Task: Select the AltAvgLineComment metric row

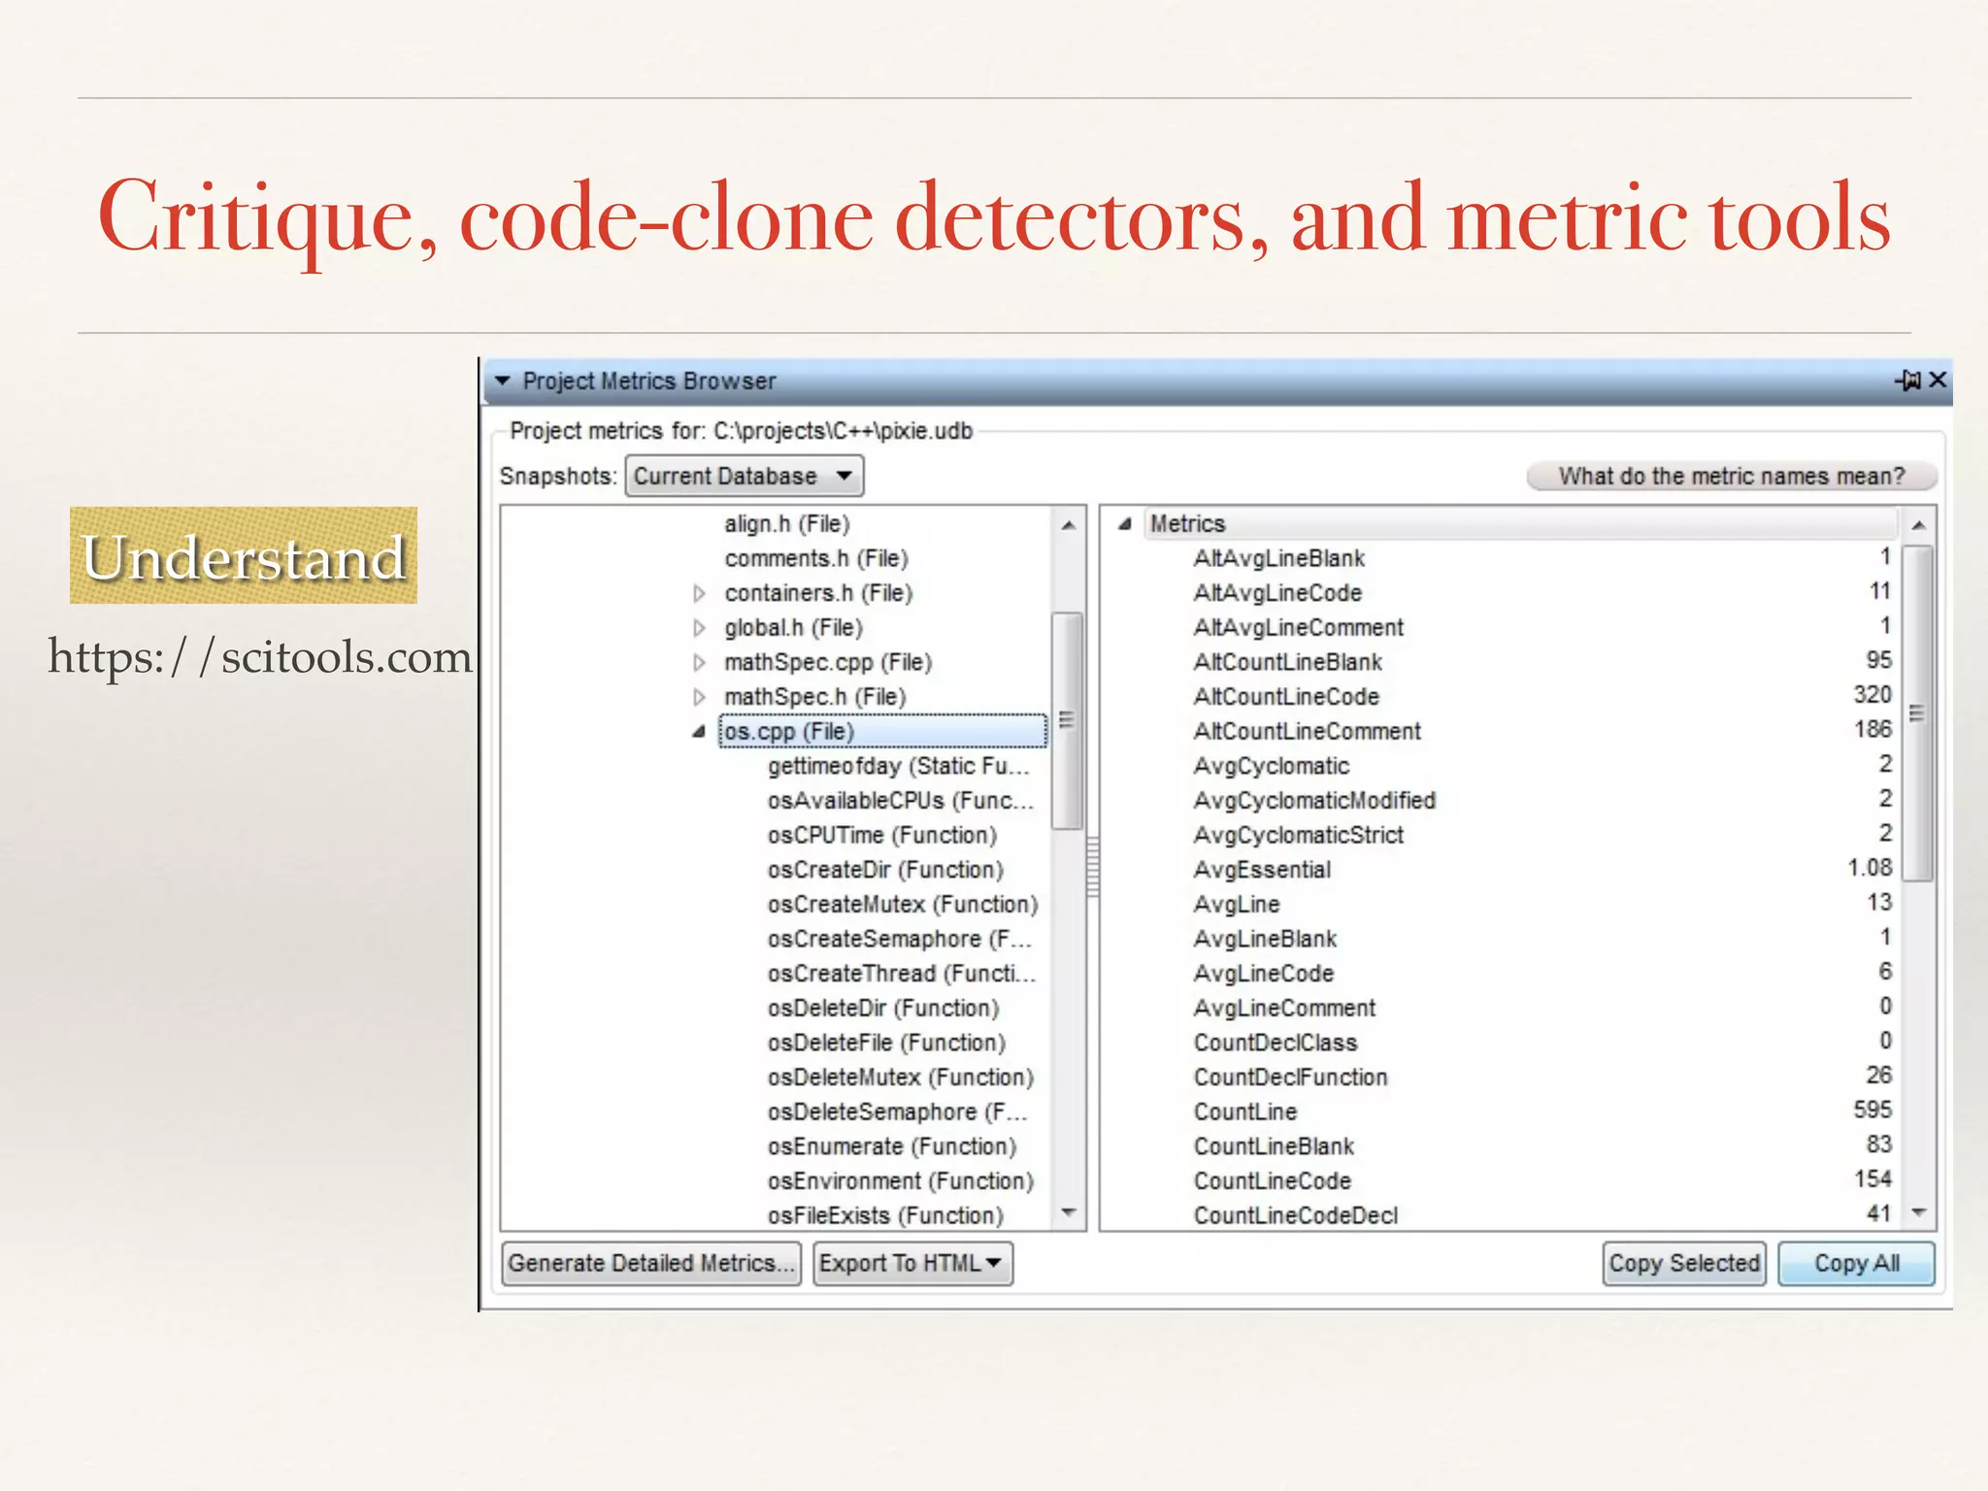Action: tap(1542, 628)
